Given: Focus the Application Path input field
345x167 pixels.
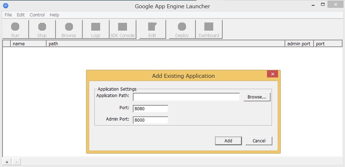Looking at the screenshot, I should 186,97.
